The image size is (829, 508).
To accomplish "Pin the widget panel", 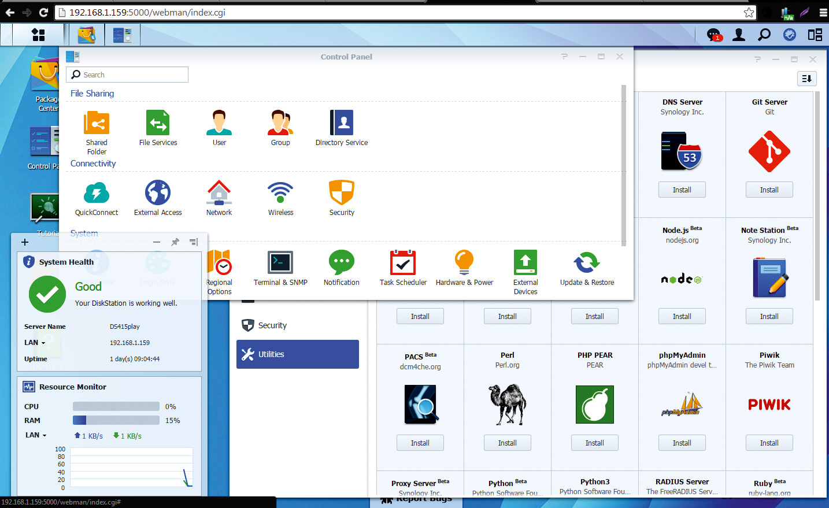I will [175, 242].
